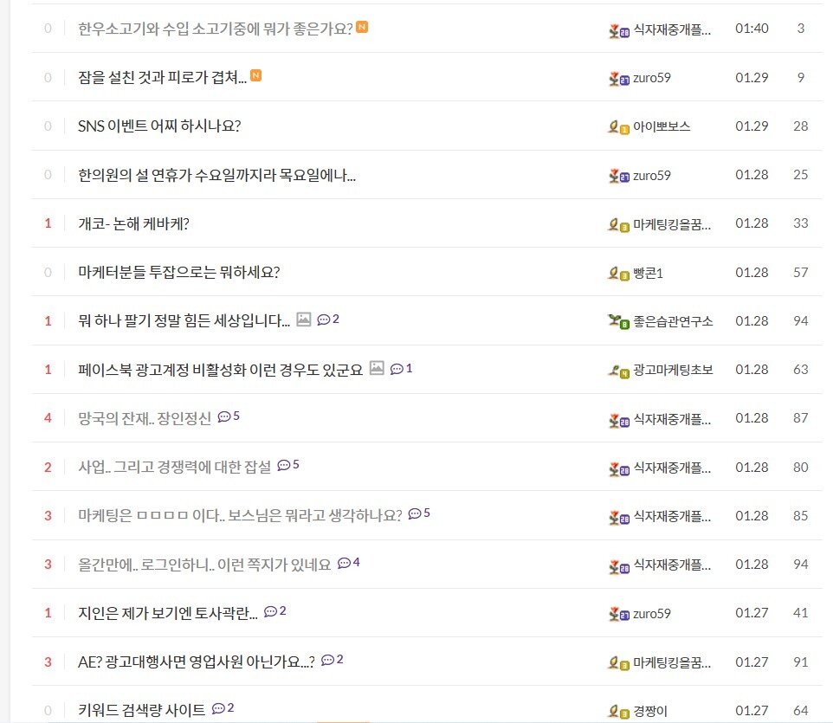Click level badge icon beside 광고마케팅초보
This screenshot has width=833, height=723.
618,371
